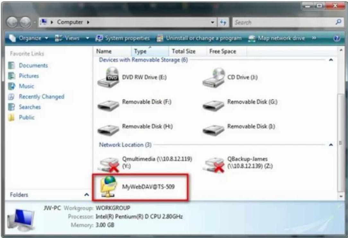Select QBackup-James (Z:) network drive icon
Image resolution: width=348 pixels, height=238 pixels.
pyautogui.click(x=214, y=164)
